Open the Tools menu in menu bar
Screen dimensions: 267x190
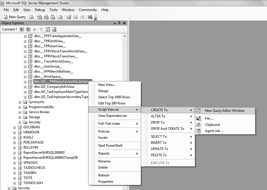[53, 10]
